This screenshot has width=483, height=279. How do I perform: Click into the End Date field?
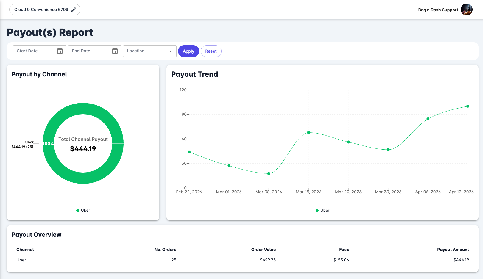coord(94,51)
